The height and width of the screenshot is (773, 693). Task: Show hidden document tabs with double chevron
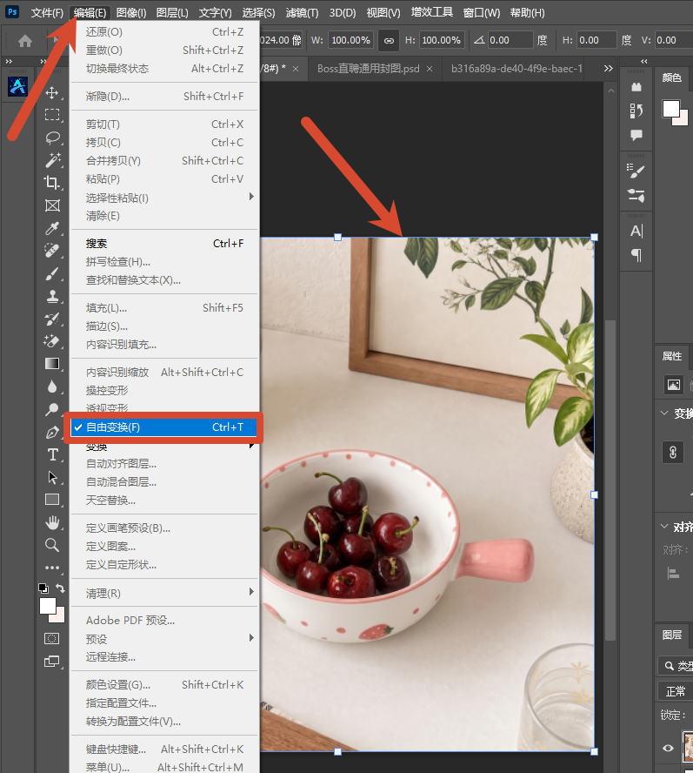click(609, 69)
